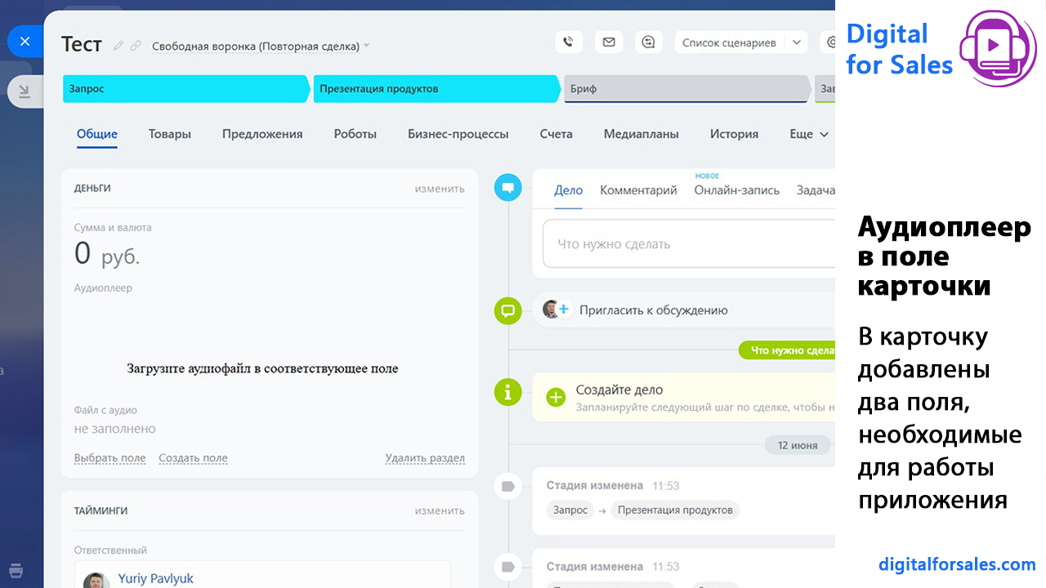Expand the Список сценариев dropdown arrow
The height and width of the screenshot is (588, 1046).
(x=797, y=42)
